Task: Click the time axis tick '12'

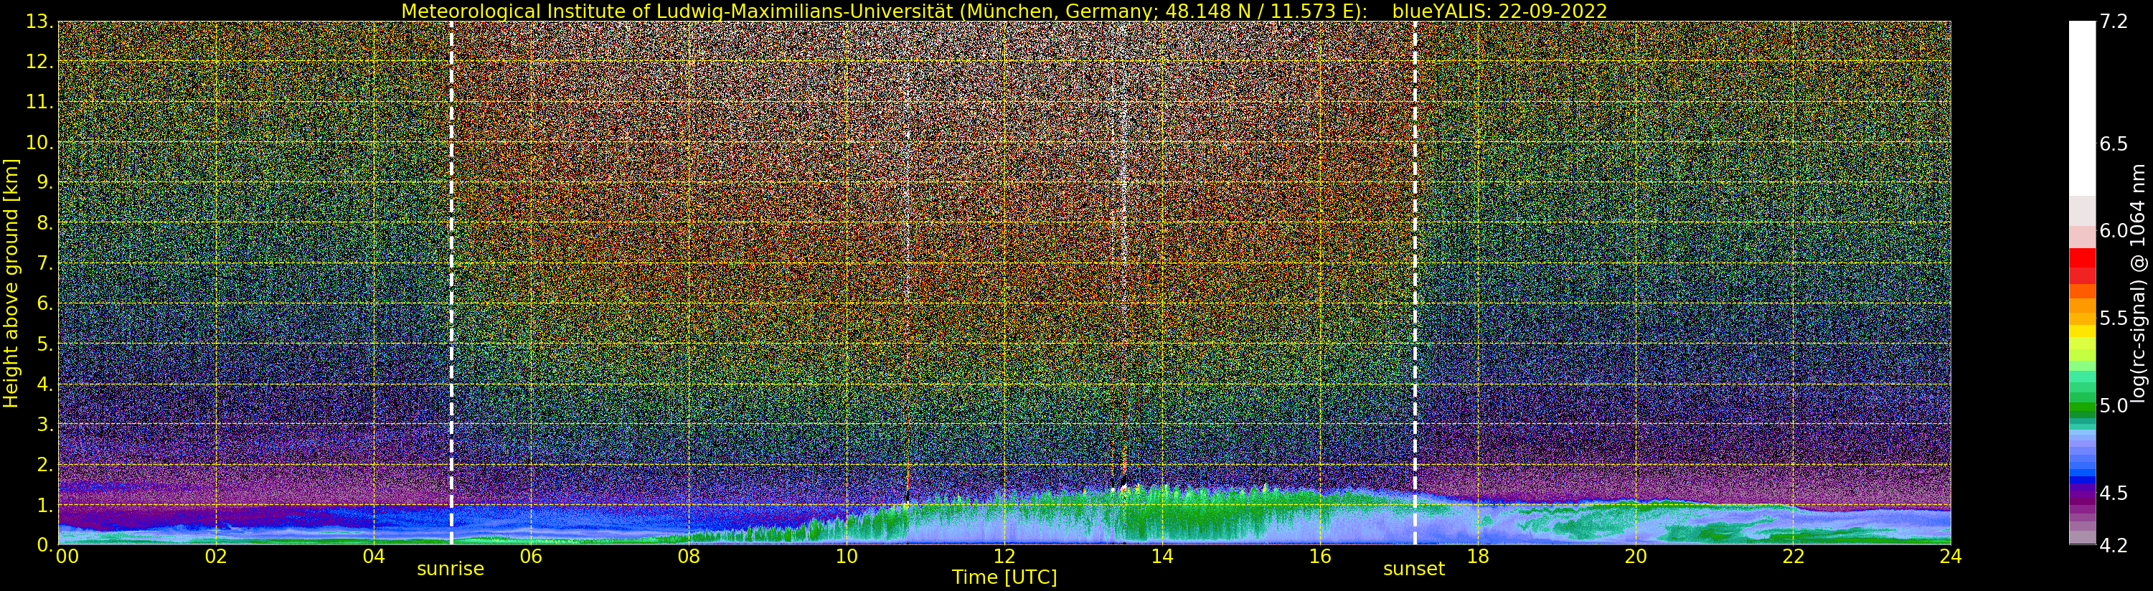Action: point(1004,556)
